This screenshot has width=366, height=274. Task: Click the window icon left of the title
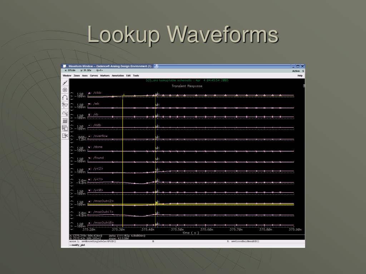click(x=65, y=66)
